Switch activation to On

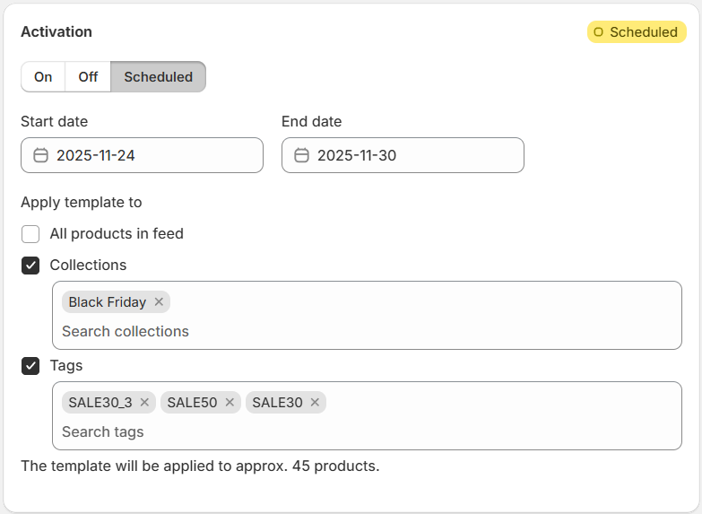click(x=43, y=77)
